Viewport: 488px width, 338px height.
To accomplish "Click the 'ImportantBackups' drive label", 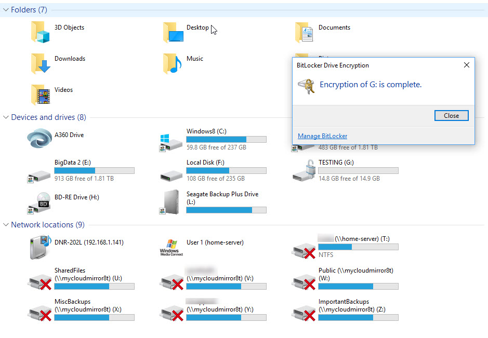I will [x=344, y=302].
